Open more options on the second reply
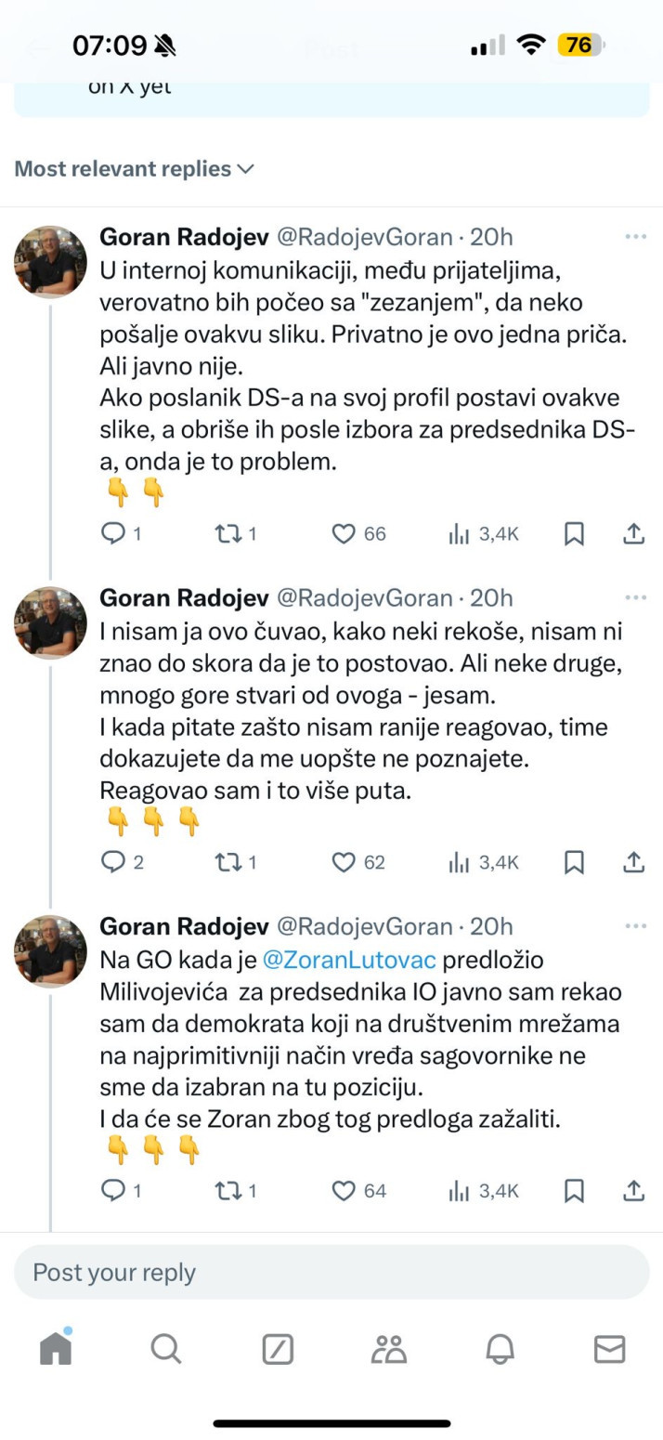Screen dimensions: 663x1440 (x=635, y=597)
